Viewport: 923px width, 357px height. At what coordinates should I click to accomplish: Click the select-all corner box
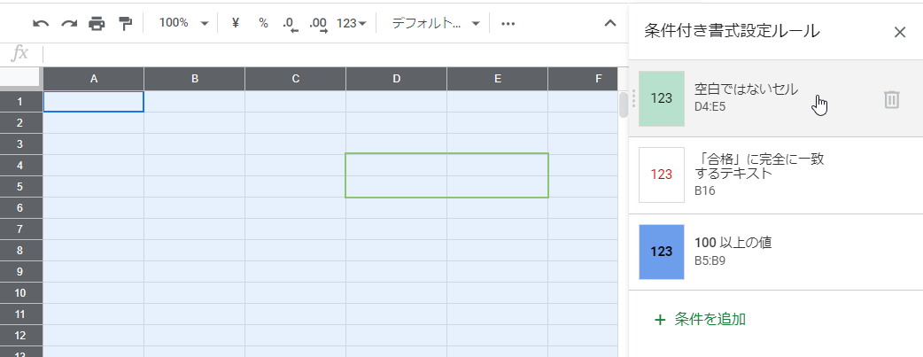click(x=21, y=79)
